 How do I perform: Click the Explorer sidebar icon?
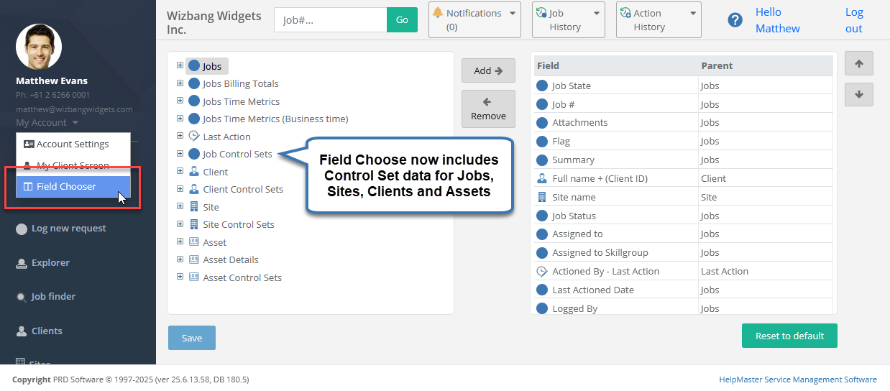(x=22, y=263)
